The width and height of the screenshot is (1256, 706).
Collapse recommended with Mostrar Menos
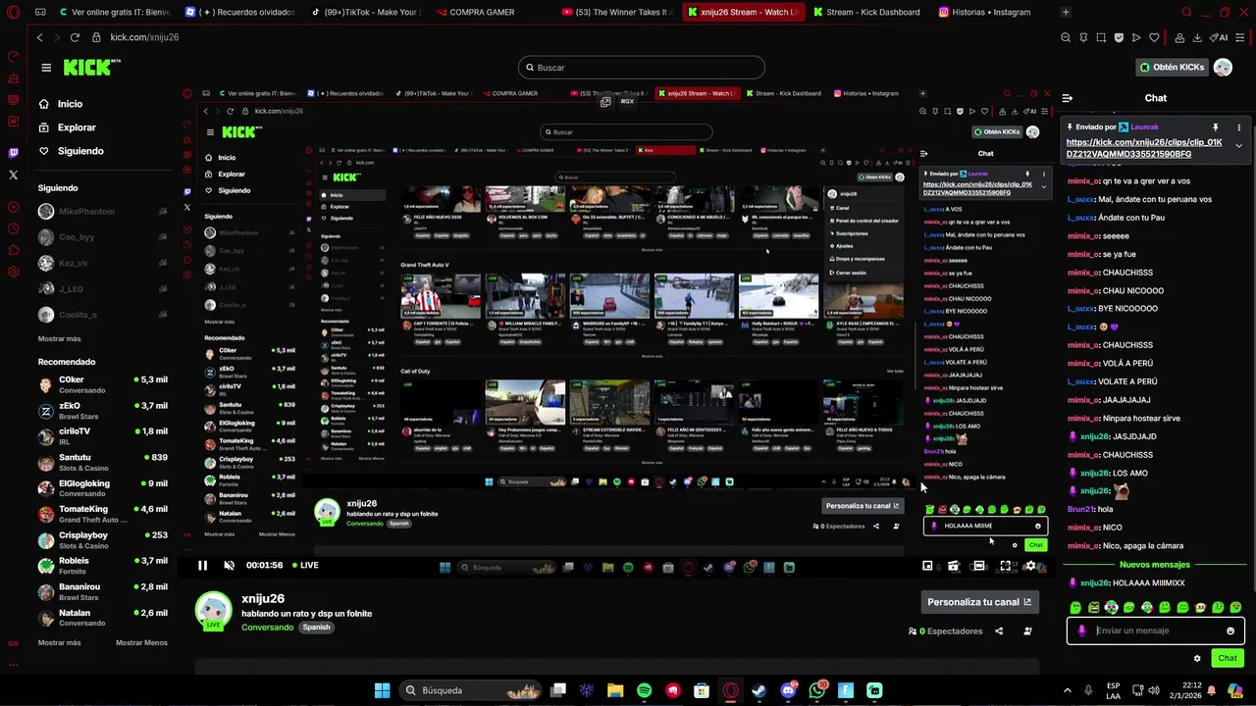pos(141,642)
